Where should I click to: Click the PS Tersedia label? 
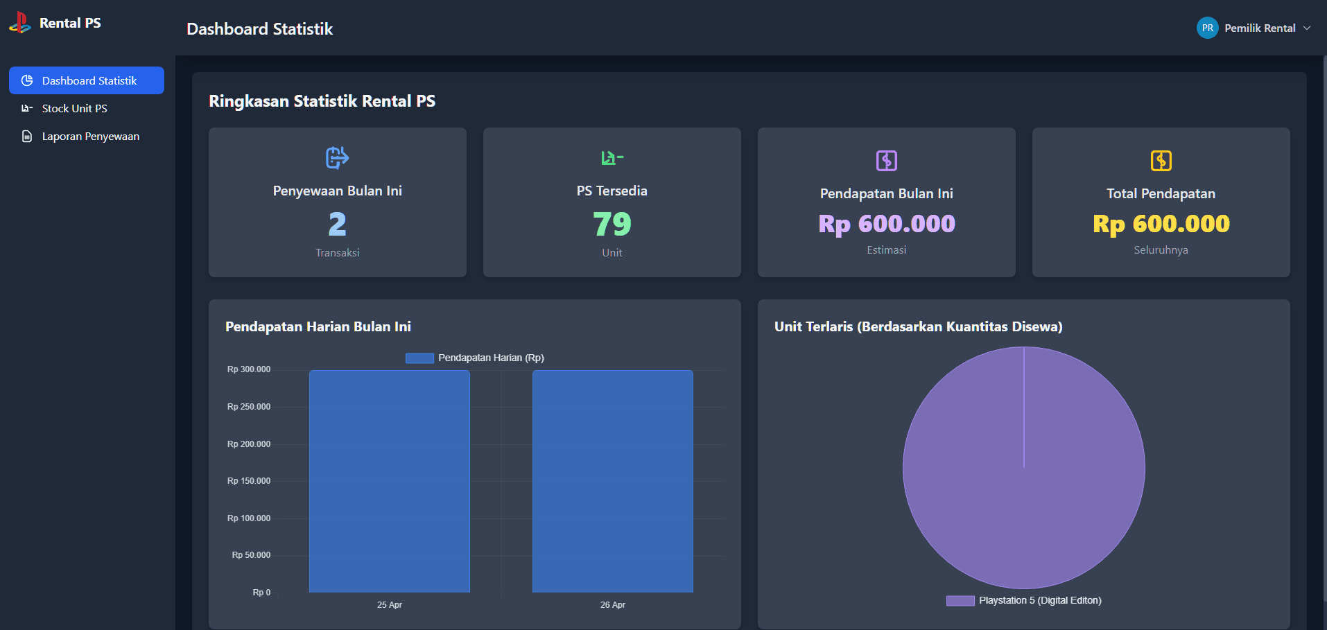point(612,191)
